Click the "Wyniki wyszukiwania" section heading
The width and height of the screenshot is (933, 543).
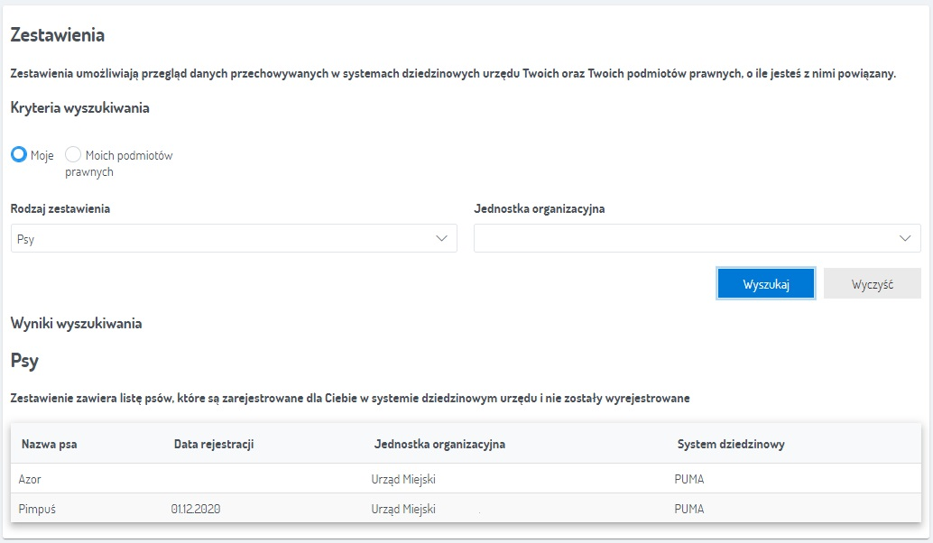[76, 323]
